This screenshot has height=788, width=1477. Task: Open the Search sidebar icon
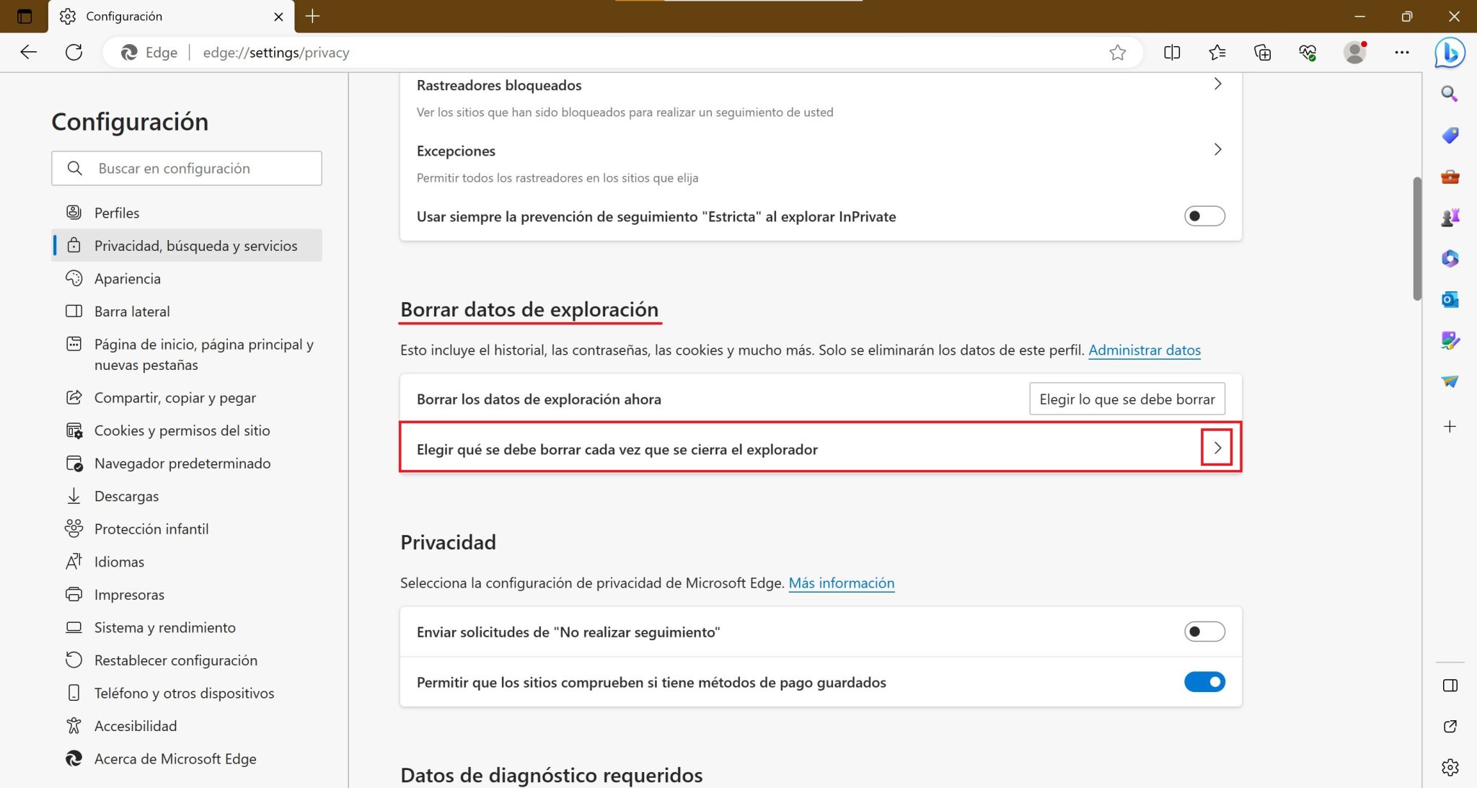coord(1449,94)
